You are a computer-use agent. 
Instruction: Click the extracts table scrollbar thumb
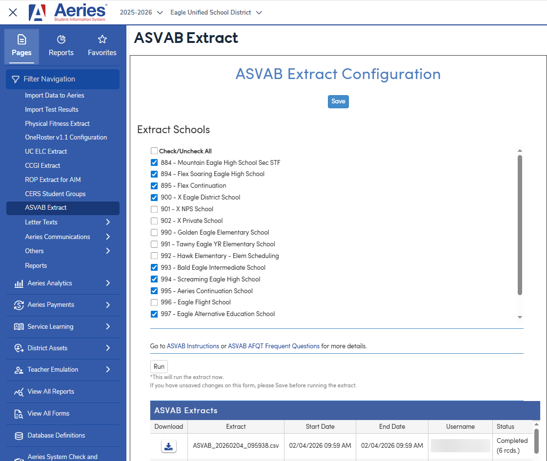click(x=537, y=441)
